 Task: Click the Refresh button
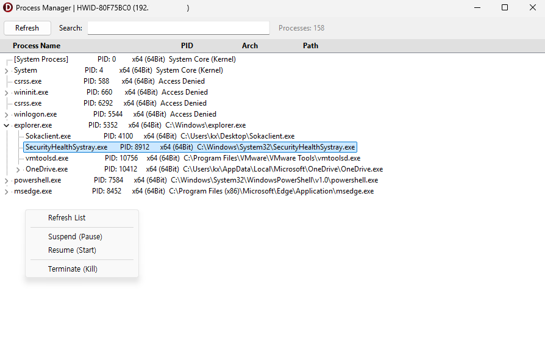click(27, 28)
